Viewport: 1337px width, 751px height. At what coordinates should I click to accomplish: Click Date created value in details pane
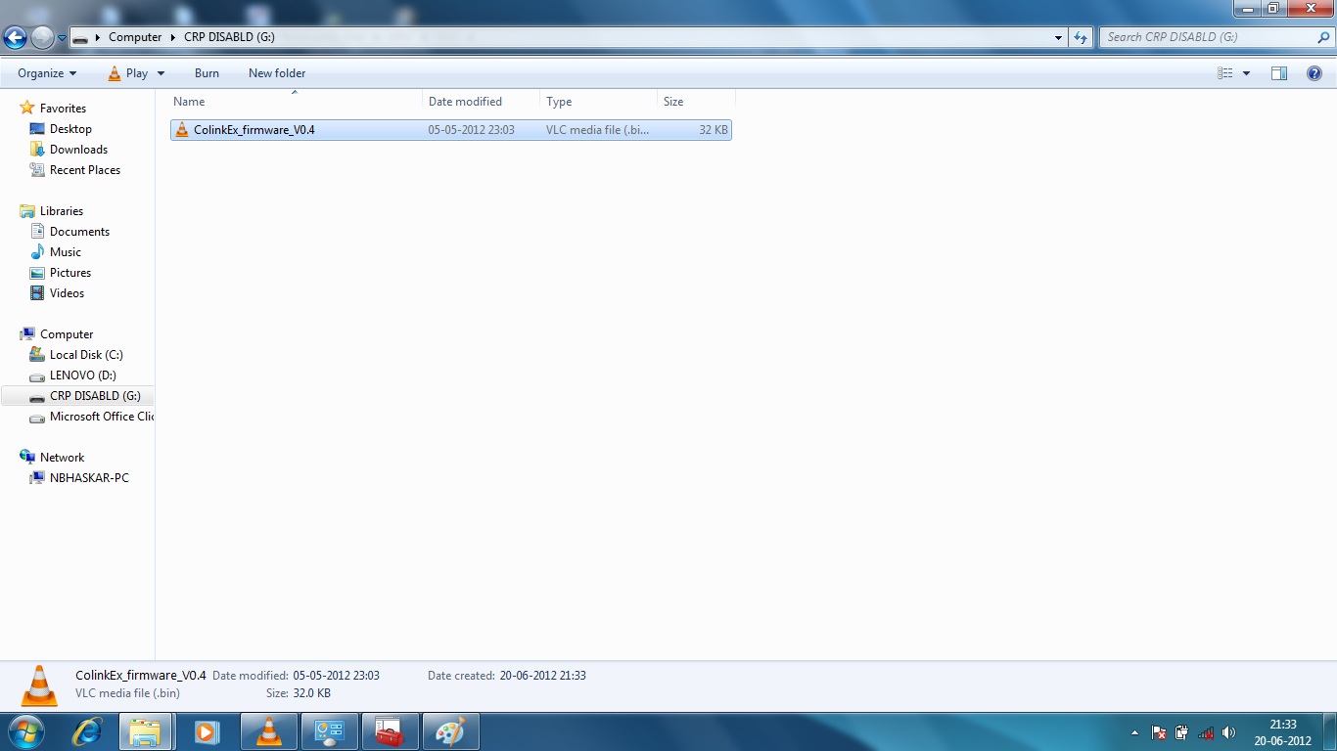click(x=542, y=676)
